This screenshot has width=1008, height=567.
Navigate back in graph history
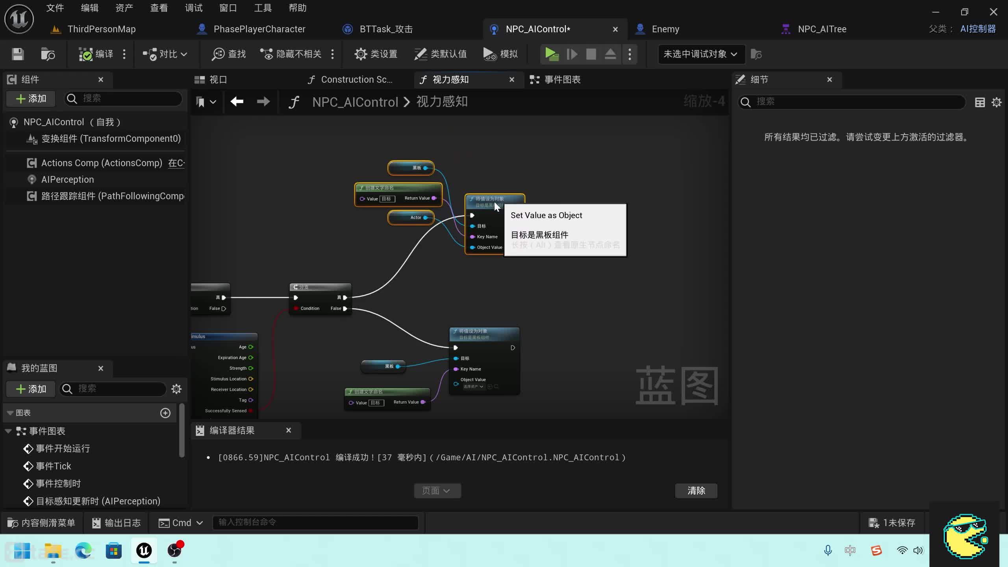coord(237,102)
